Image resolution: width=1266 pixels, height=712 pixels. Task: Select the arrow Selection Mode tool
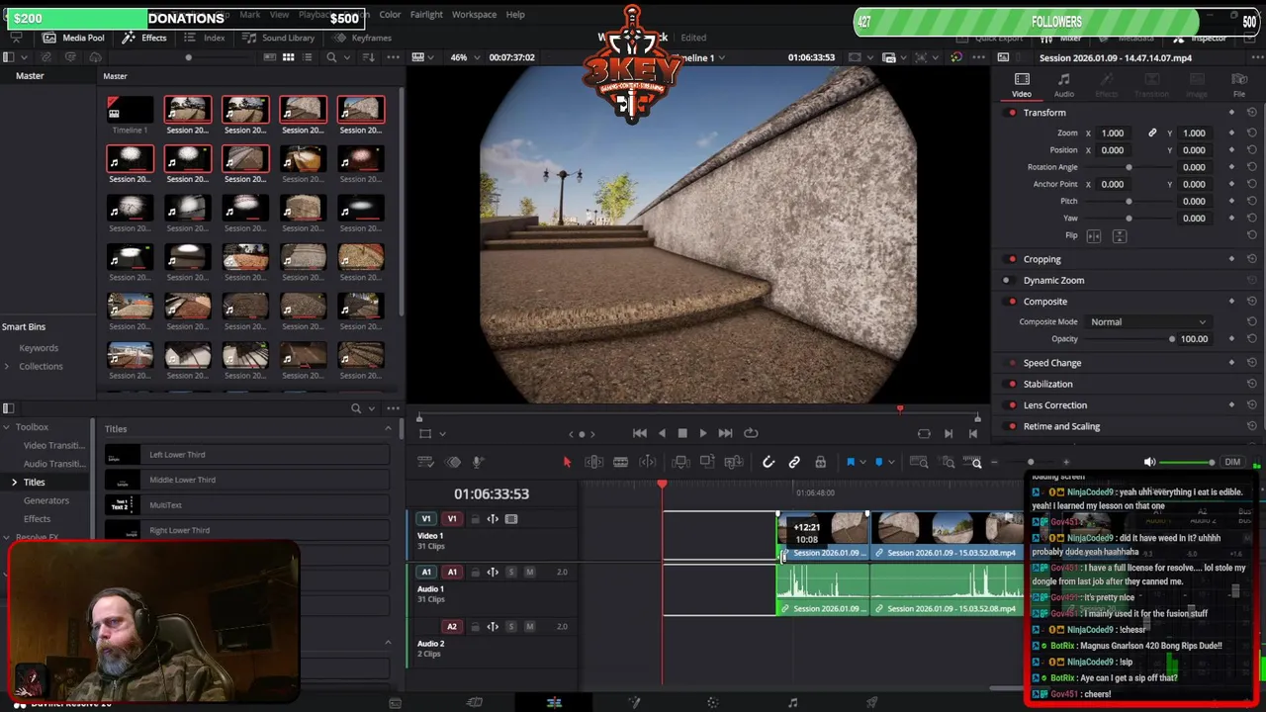567,462
